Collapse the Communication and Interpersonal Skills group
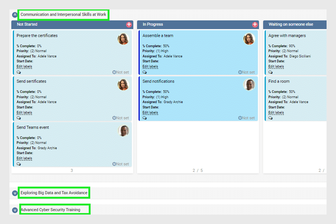The image size is (336, 224). (15, 15)
